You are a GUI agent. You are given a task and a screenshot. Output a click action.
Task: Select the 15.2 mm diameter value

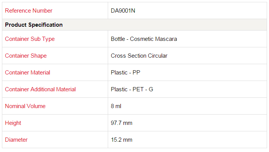pyautogui.click(x=122, y=140)
